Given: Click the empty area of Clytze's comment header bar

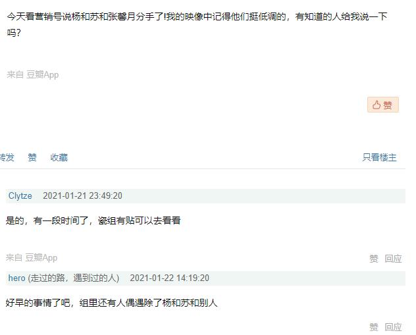Looking at the screenshot, I should pyautogui.click(x=264, y=196).
